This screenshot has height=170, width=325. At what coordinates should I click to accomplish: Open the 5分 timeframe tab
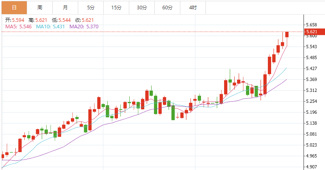click(x=91, y=8)
